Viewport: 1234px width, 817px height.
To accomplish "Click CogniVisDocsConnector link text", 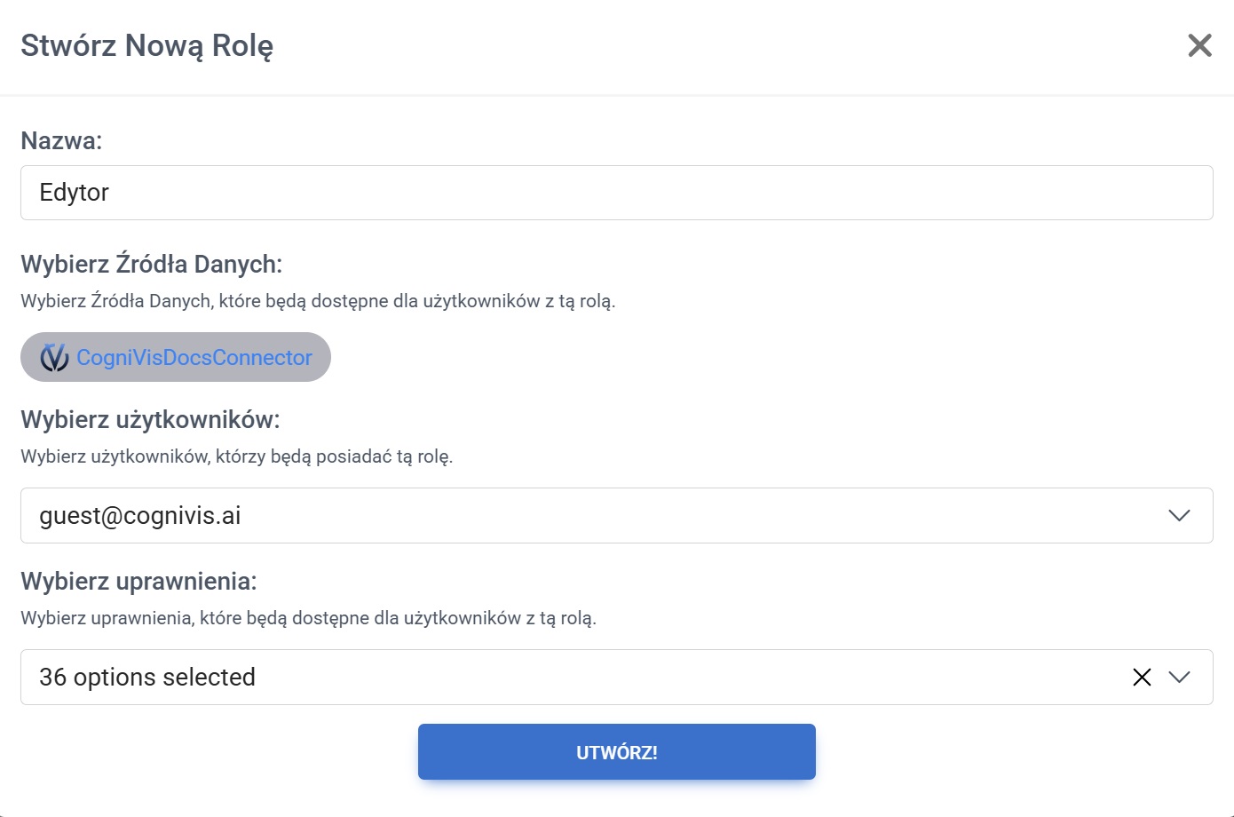I will pos(194,357).
